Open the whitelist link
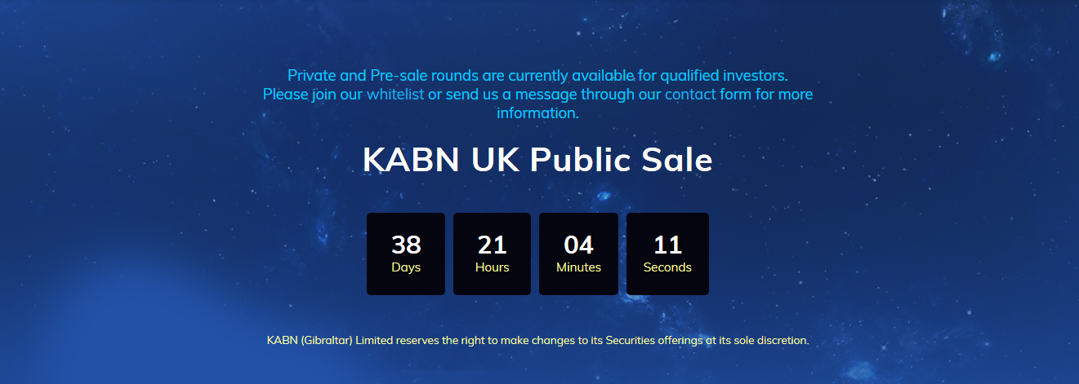 (395, 95)
